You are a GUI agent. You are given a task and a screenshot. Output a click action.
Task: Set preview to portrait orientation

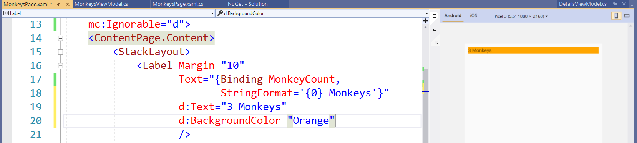pyautogui.click(x=616, y=16)
